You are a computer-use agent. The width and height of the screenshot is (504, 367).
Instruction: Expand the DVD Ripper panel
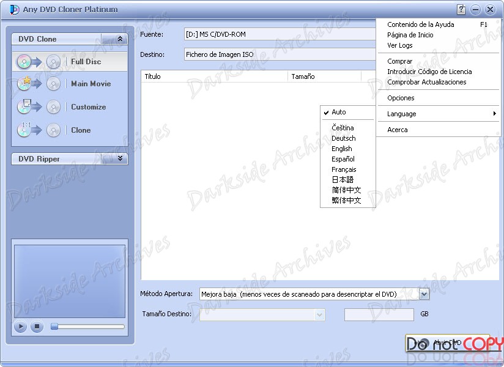(120, 158)
